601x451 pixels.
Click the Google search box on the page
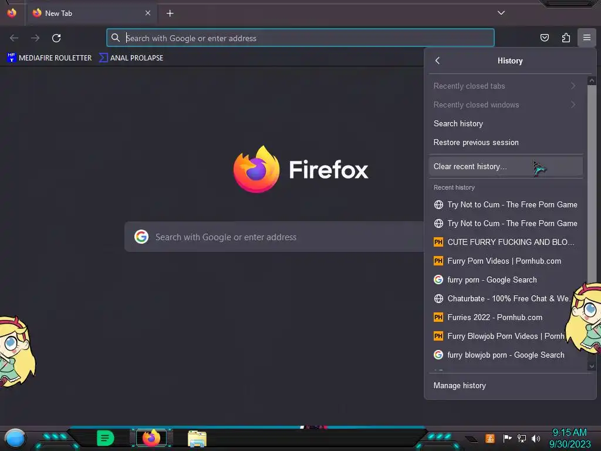point(274,237)
